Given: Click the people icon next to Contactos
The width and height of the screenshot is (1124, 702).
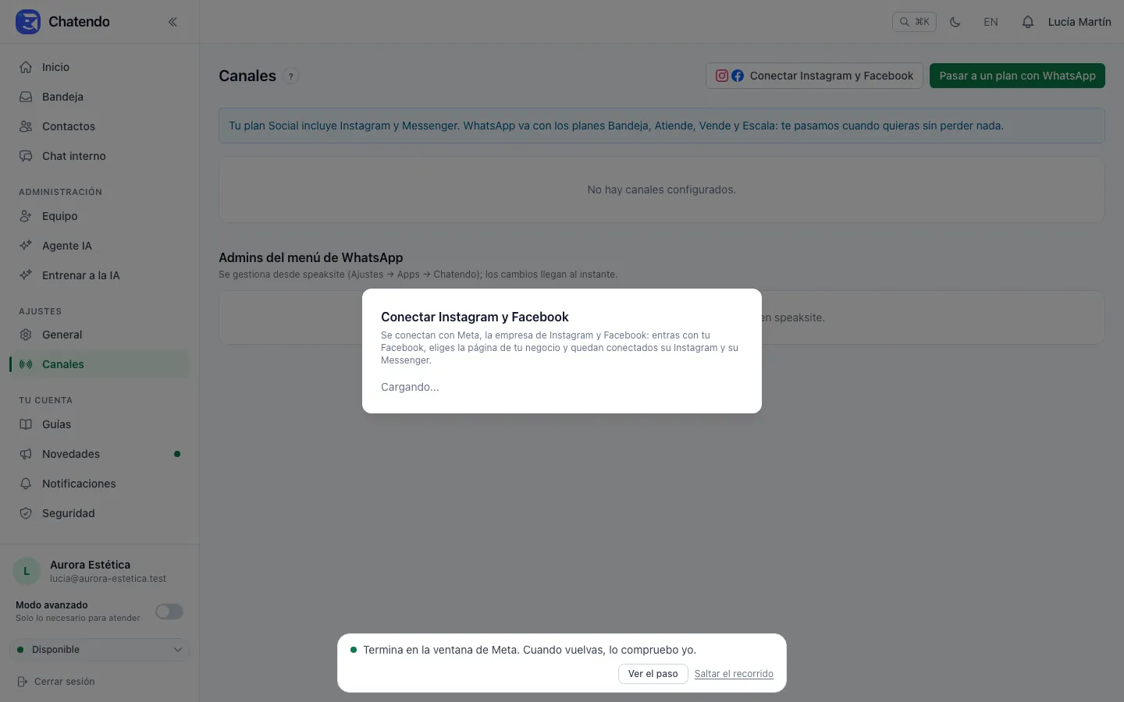Looking at the screenshot, I should coord(26,126).
